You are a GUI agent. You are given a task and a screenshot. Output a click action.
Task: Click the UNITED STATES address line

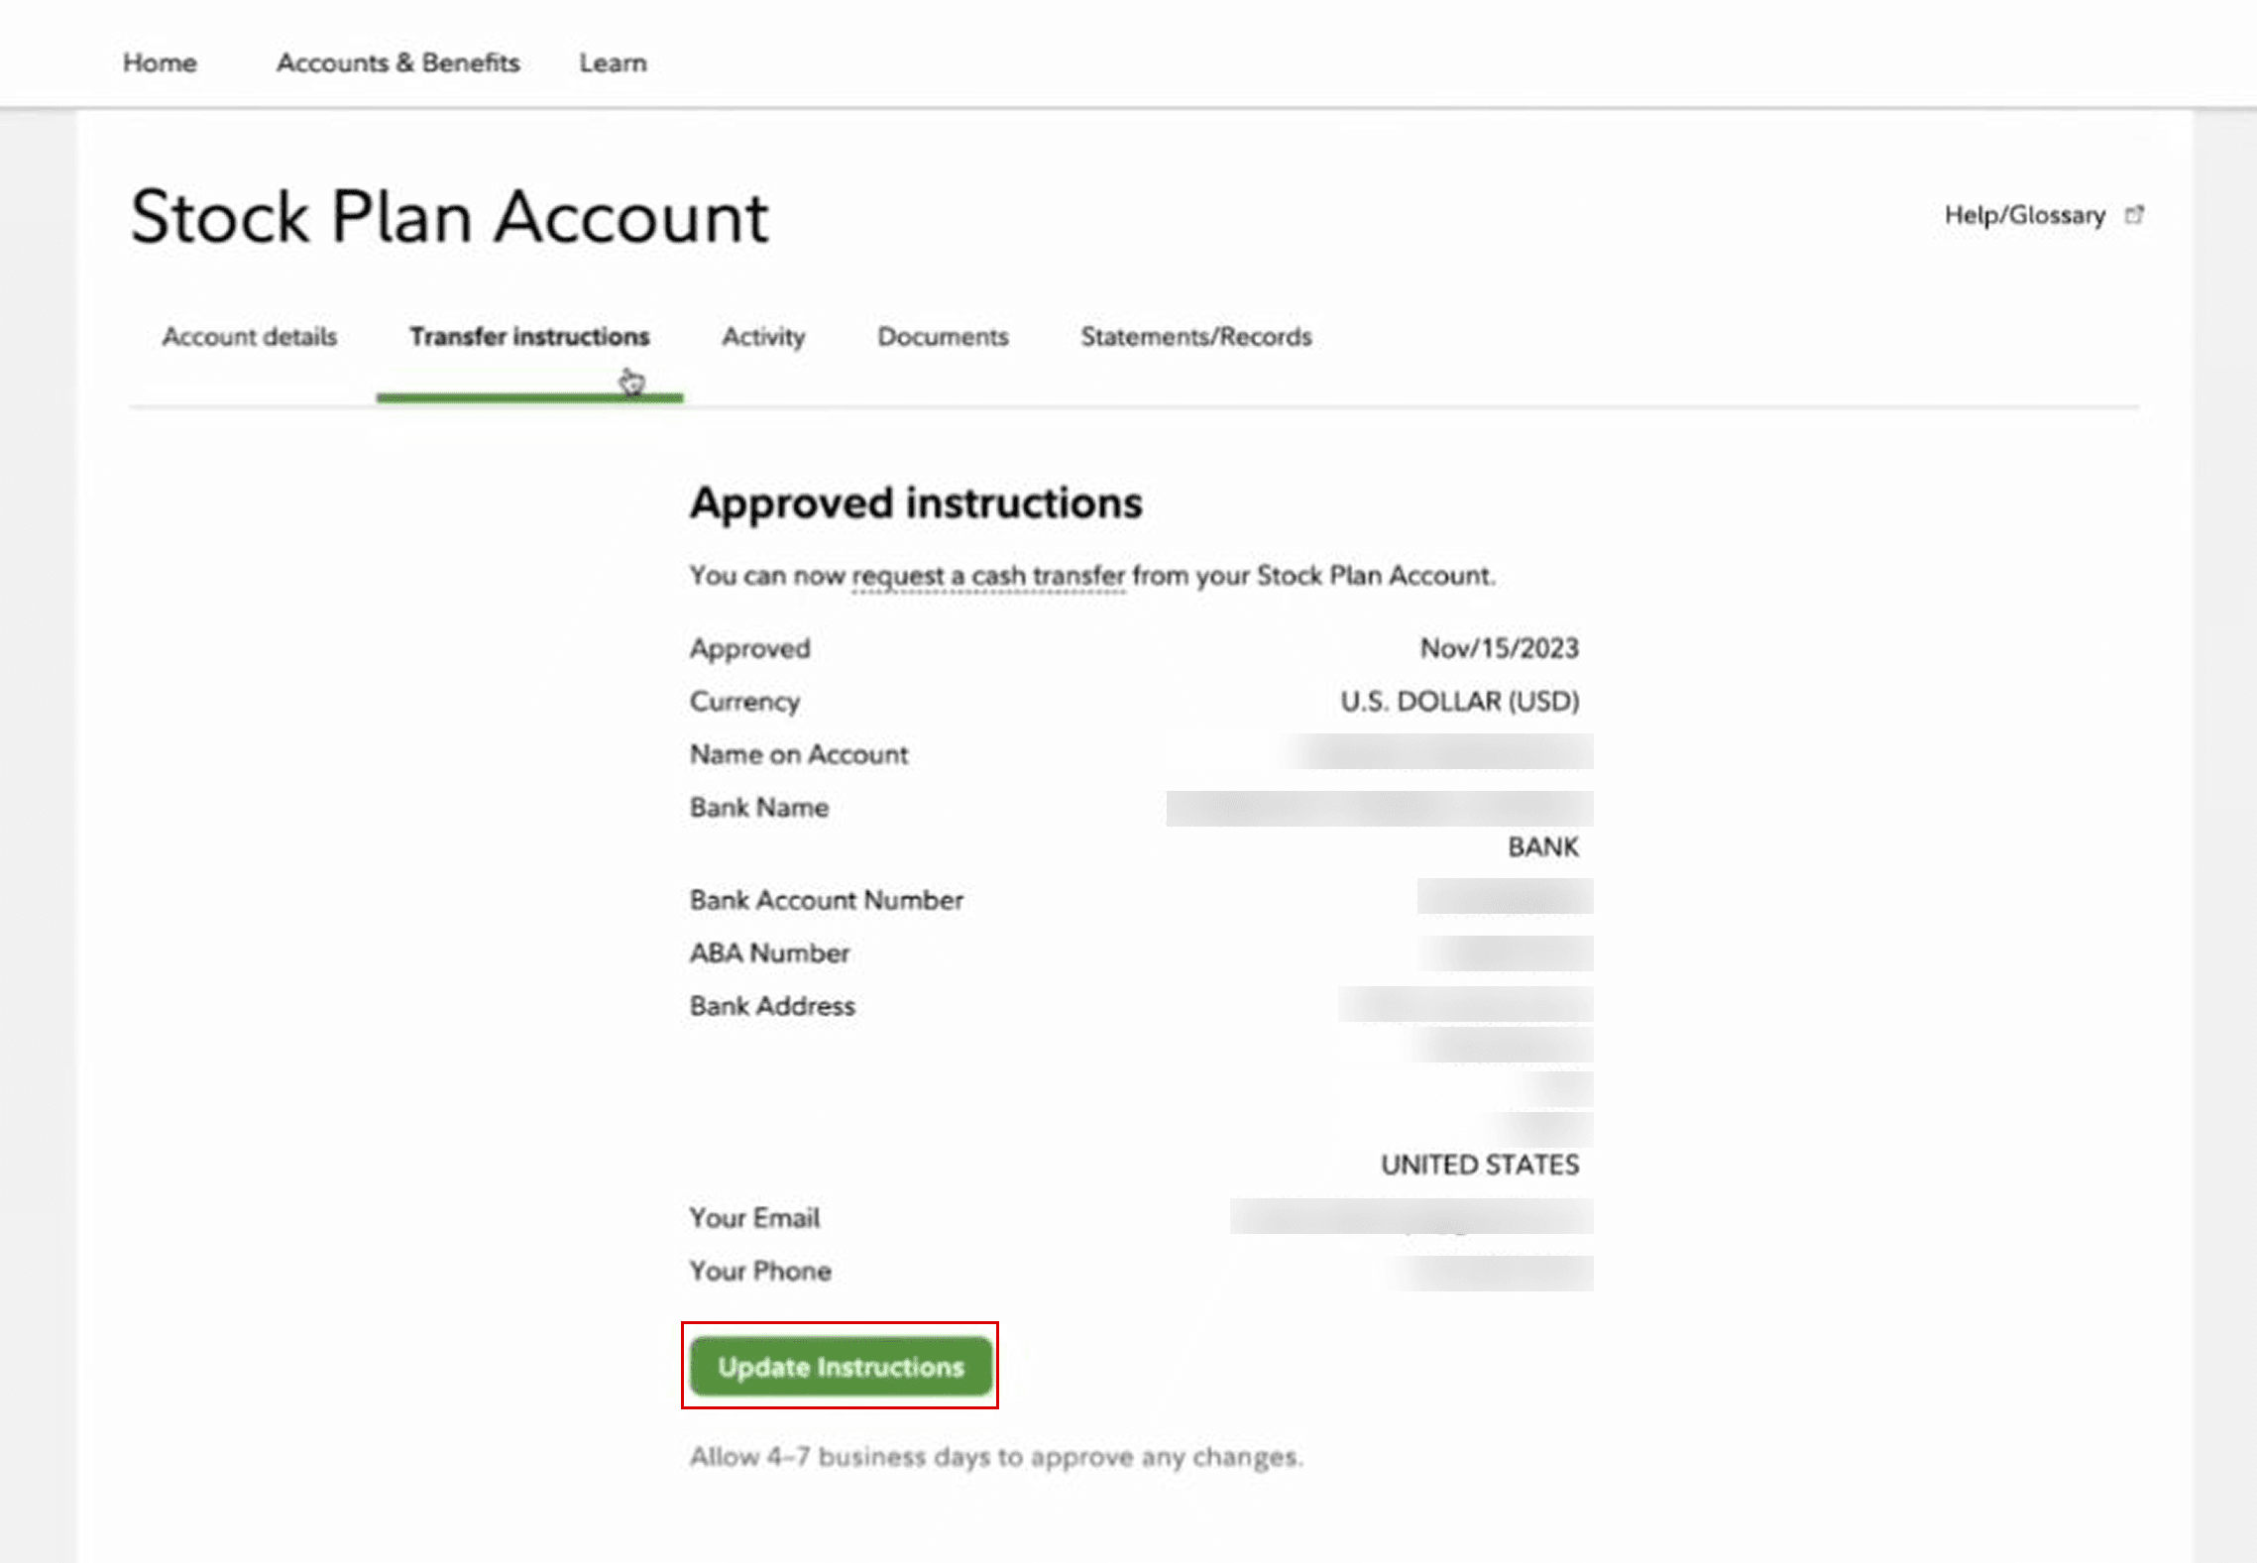click(1479, 1165)
